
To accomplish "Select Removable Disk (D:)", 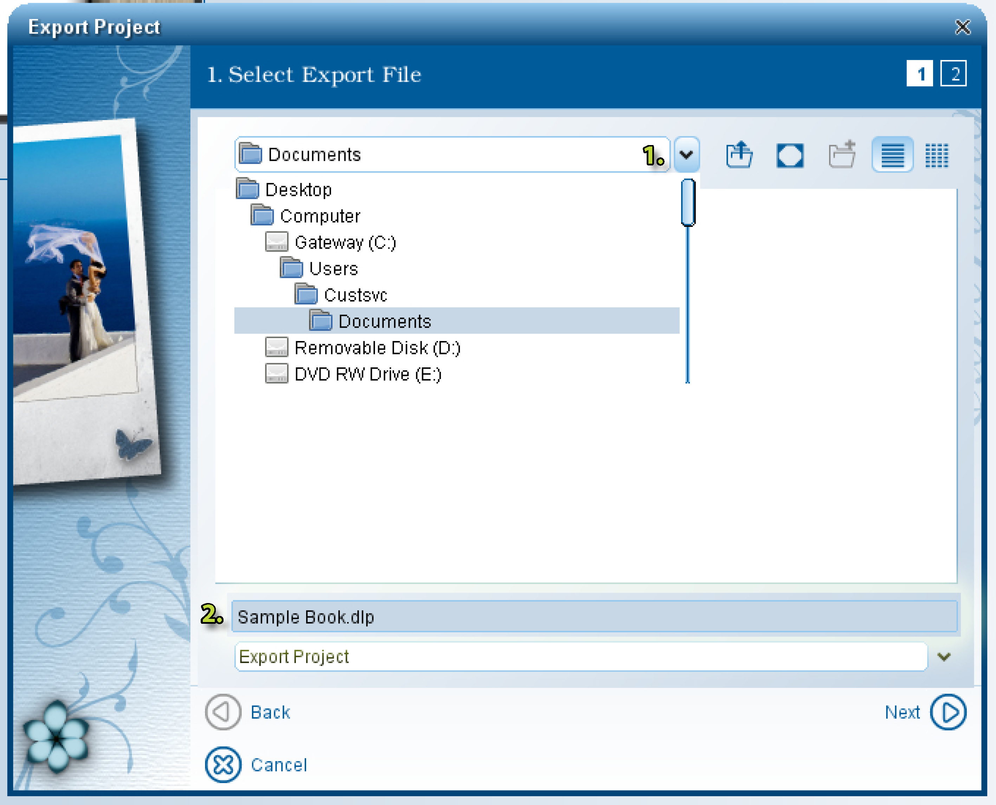I will tap(457, 348).
